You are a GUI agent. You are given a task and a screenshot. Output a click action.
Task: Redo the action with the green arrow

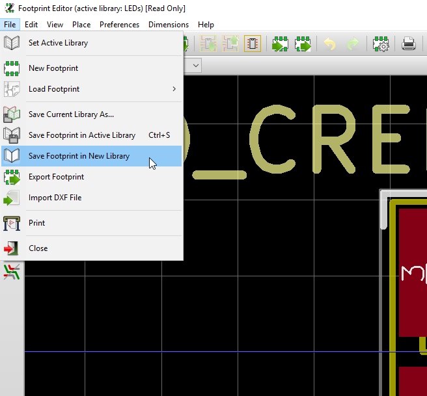353,44
